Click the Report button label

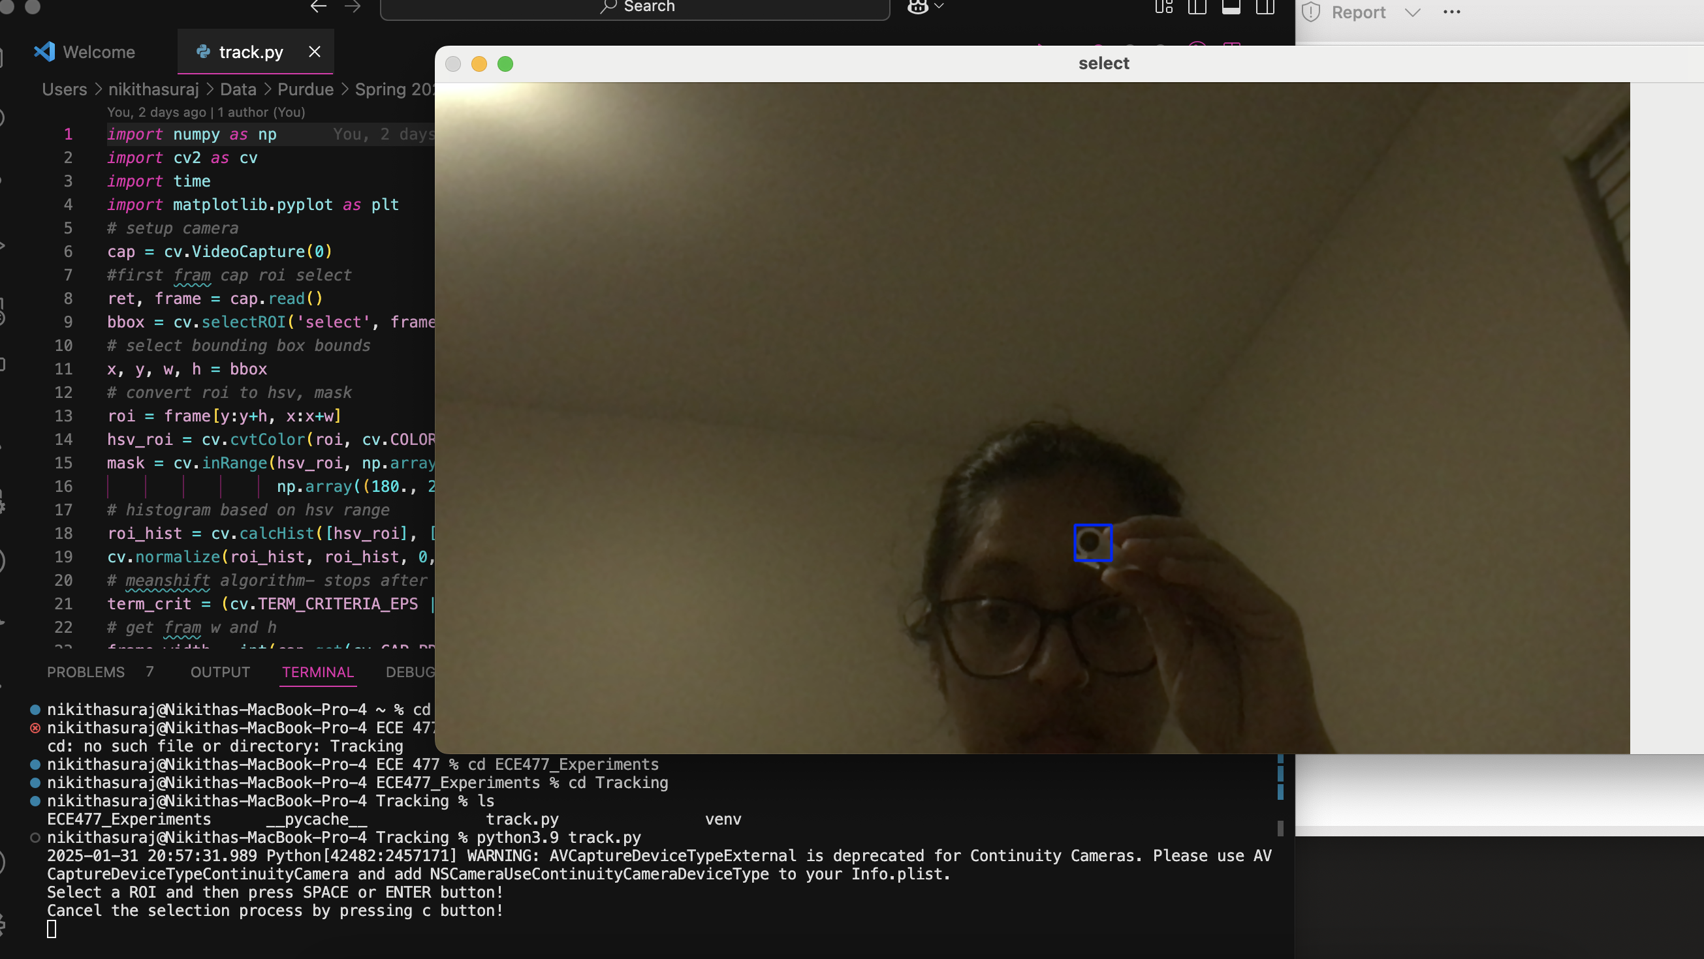(x=1357, y=12)
